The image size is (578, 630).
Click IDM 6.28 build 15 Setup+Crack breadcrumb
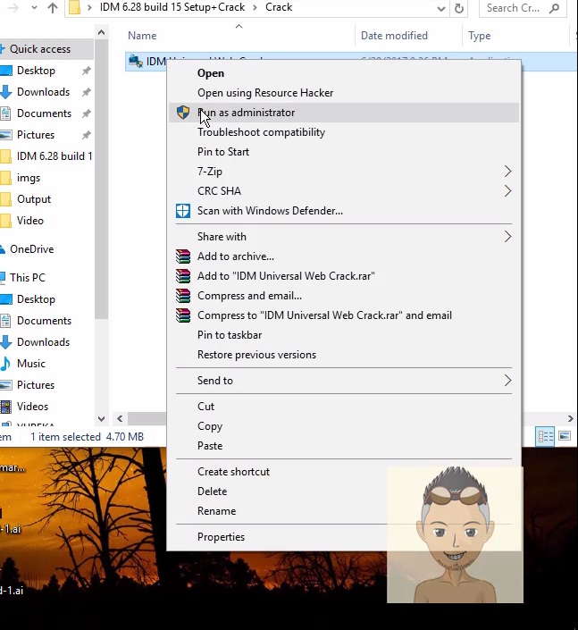tap(172, 7)
